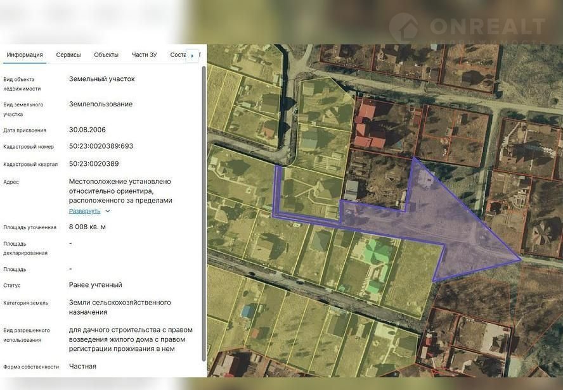The height and width of the screenshot is (390, 563).
Task: Click the area value 8 008 кв. м
Action: coord(87,227)
